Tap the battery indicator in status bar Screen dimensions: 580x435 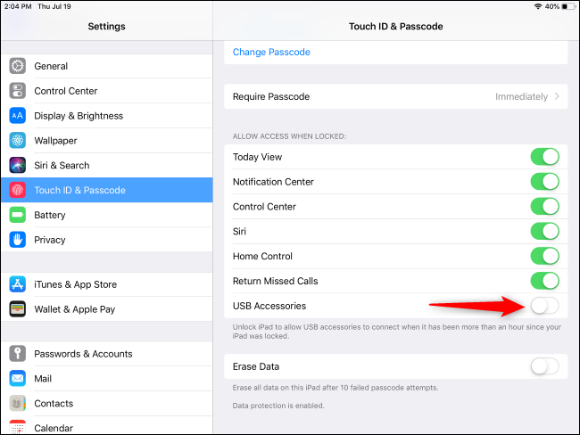coord(566,6)
